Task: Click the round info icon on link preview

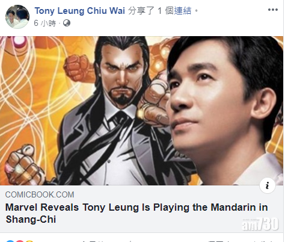Action: (x=268, y=185)
